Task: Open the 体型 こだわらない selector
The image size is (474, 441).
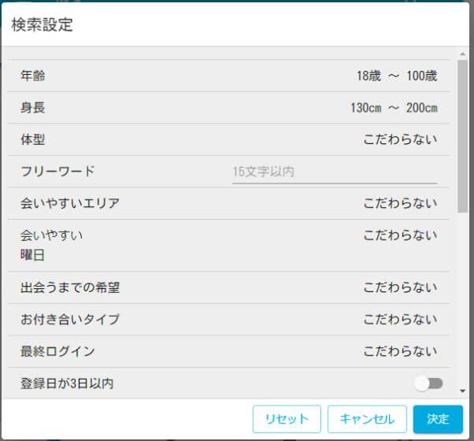Action: (399, 139)
